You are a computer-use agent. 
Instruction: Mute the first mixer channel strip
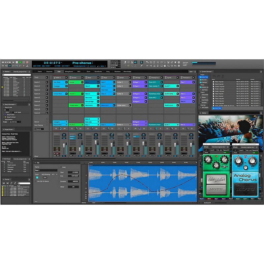tap(57, 150)
